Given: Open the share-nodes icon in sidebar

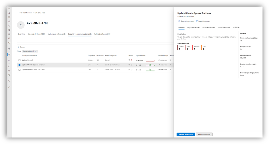Looking at the screenshot, I should coord(9,43).
